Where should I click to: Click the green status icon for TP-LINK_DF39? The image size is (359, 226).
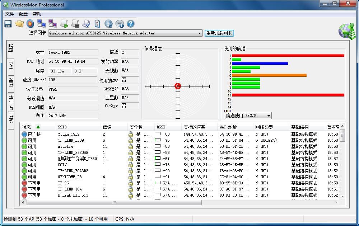pos(24,141)
